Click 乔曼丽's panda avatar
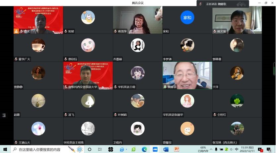The image size is (278, 153). (x=138, y=45)
